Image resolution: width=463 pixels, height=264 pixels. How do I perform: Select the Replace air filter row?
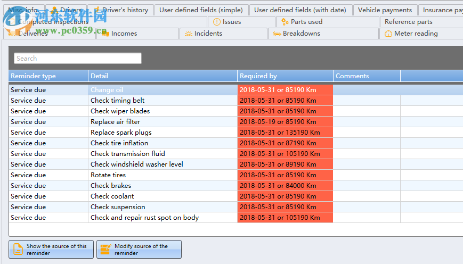236,121
